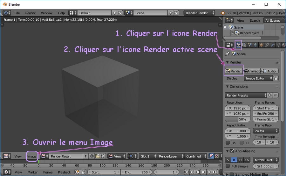Click the Audio mixdown button
This screenshot has height=176, width=286.
pos(269,71)
